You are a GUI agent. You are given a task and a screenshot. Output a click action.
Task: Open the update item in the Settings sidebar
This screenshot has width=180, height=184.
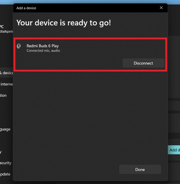[5, 174]
